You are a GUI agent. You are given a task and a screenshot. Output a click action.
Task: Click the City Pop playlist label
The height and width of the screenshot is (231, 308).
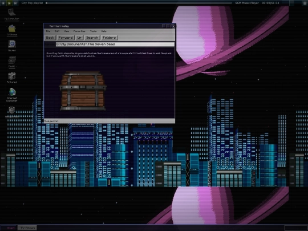[32, 3]
